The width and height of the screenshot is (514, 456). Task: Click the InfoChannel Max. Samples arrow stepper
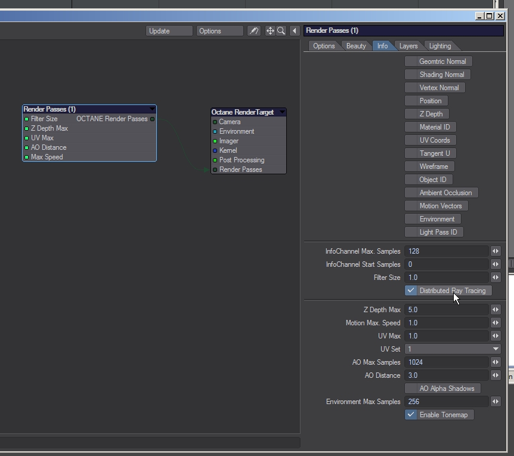point(496,251)
